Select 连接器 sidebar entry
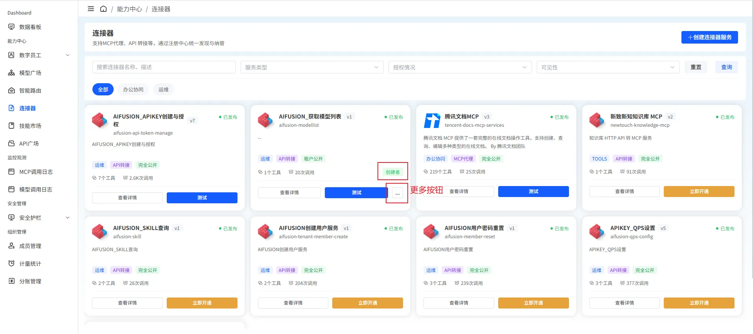This screenshot has width=753, height=334. click(28, 108)
